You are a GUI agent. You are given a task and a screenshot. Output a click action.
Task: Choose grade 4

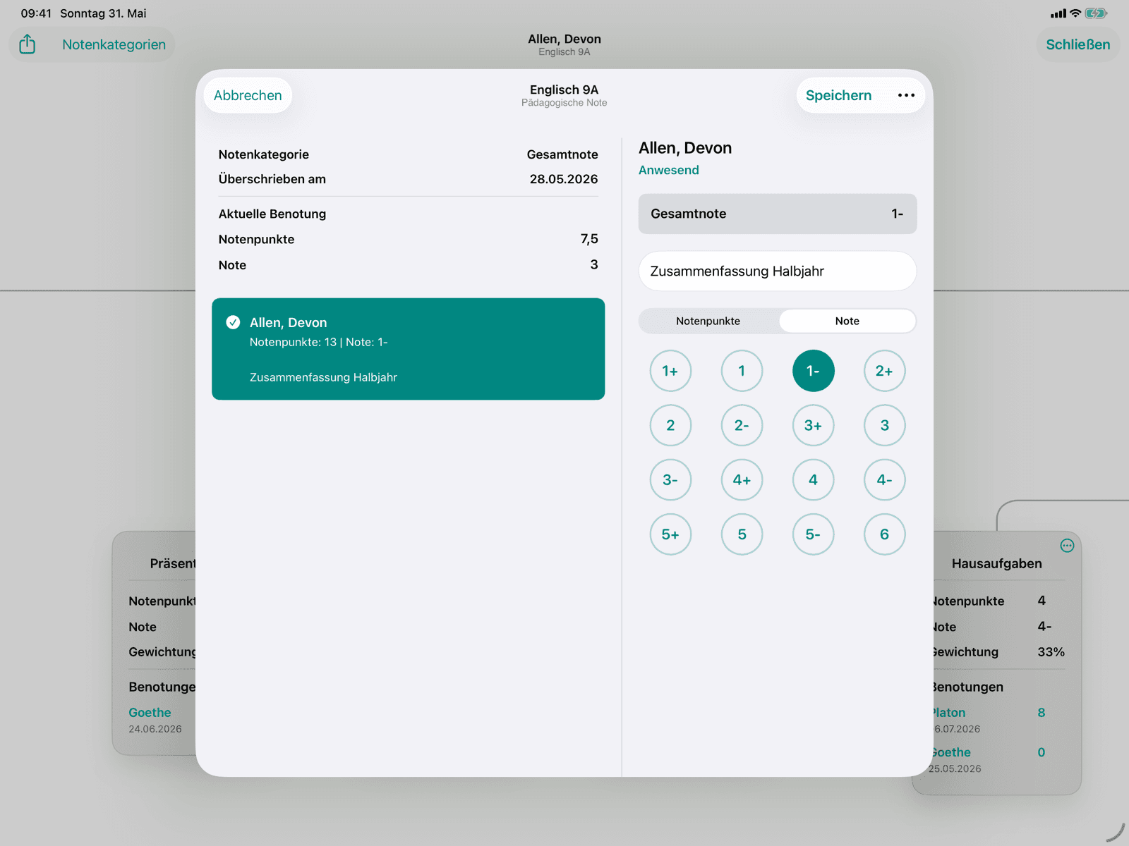[813, 480]
